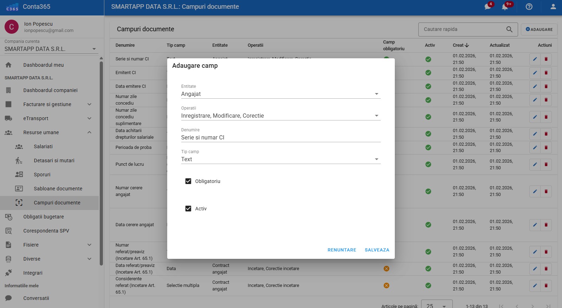This screenshot has width=562, height=308.
Task: Open the notifications bell icon
Action: pyautogui.click(x=505, y=7)
